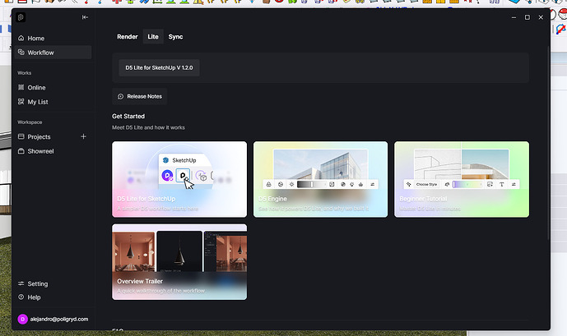Open Showreel in the sidebar

tap(53, 151)
